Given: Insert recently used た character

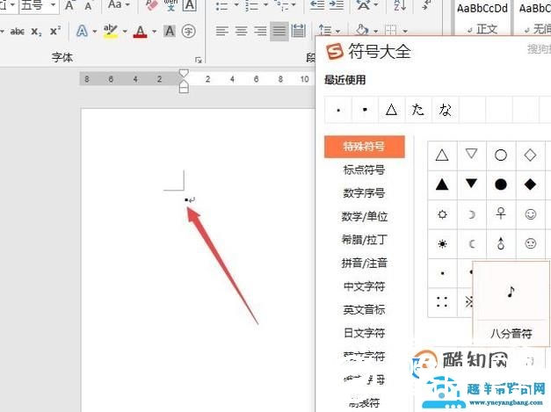Looking at the screenshot, I should [417, 110].
